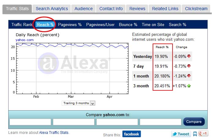Click the Daily Reach (percent) chart title
Viewport: 212px width, 140px height.
38,35
